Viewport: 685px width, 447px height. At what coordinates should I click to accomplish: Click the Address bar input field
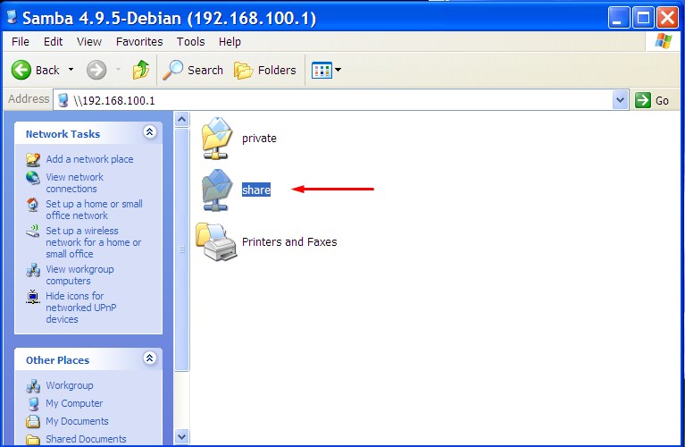(x=339, y=100)
